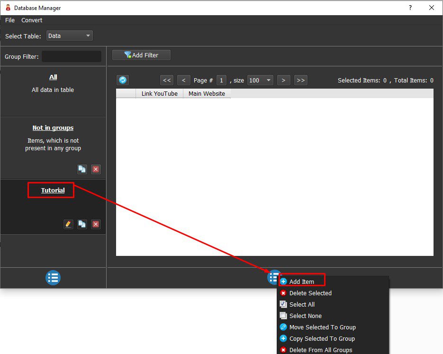The height and width of the screenshot is (354, 443).
Task: Click the refresh table icon
Action: tap(123, 80)
